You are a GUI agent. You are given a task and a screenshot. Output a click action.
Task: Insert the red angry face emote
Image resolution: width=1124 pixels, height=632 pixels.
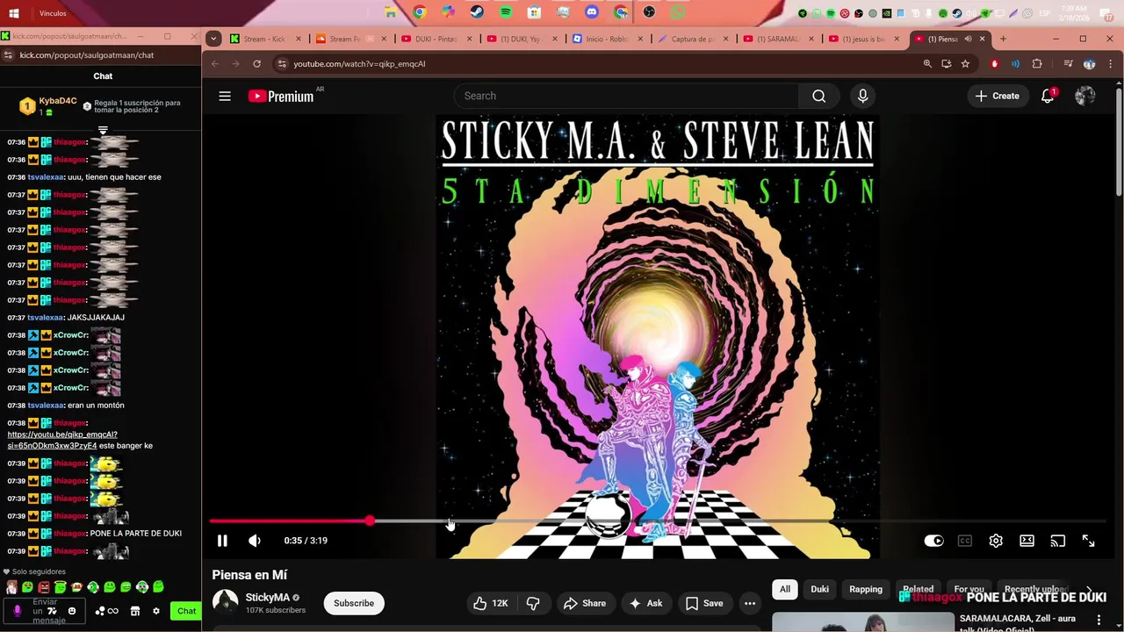point(44,586)
